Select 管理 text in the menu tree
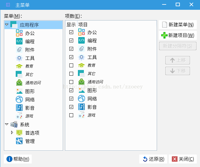 30,141
